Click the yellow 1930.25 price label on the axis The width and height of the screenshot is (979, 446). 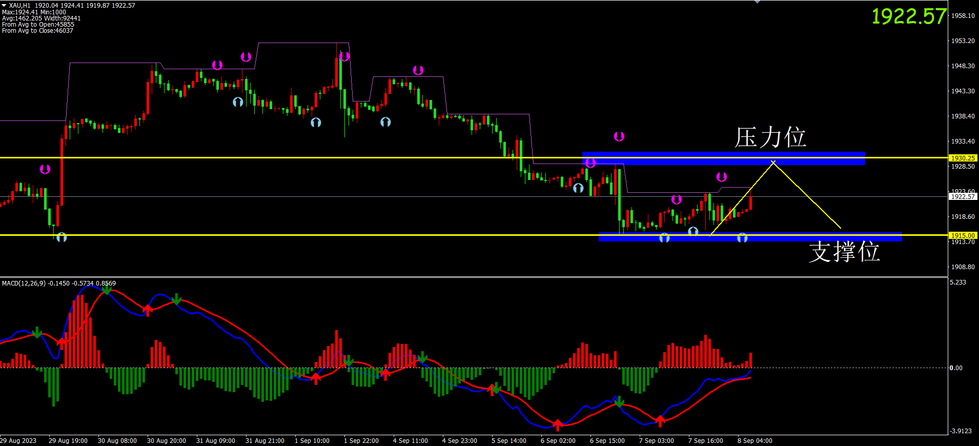coord(963,158)
